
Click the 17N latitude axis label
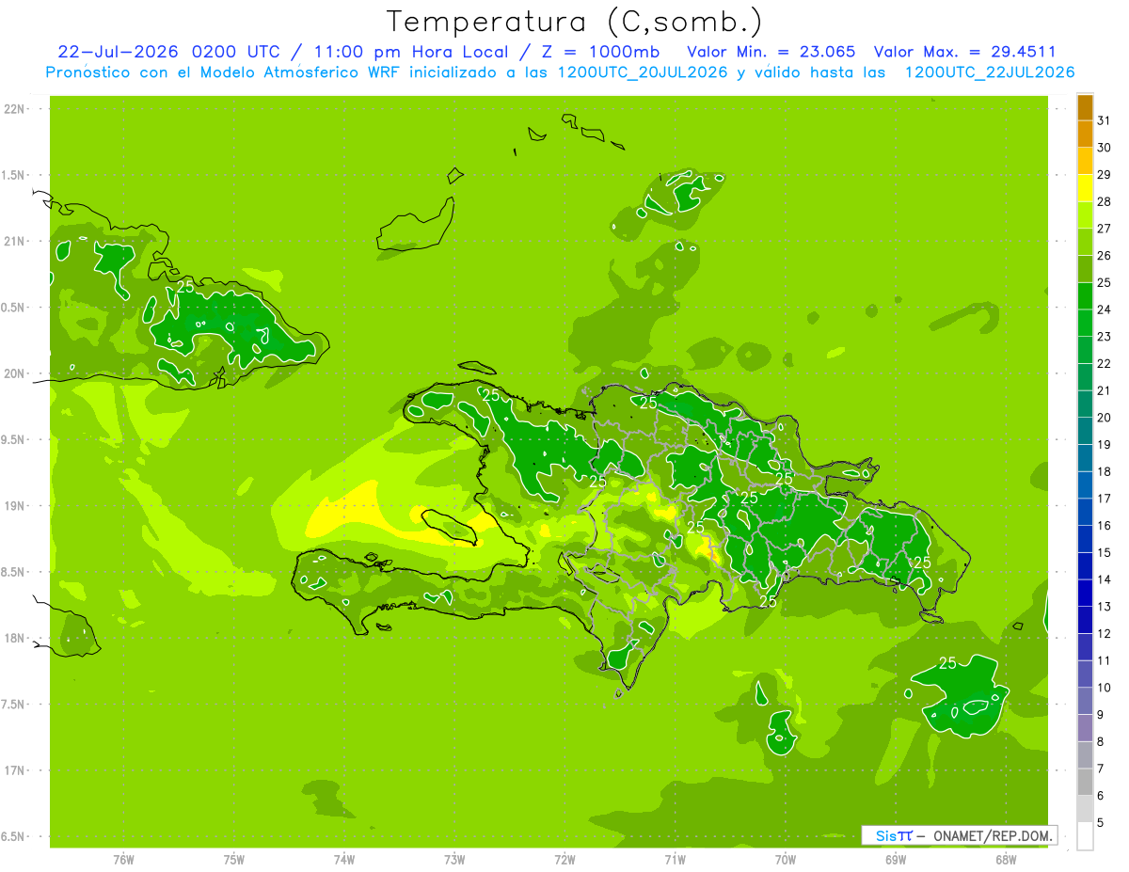pos(14,770)
